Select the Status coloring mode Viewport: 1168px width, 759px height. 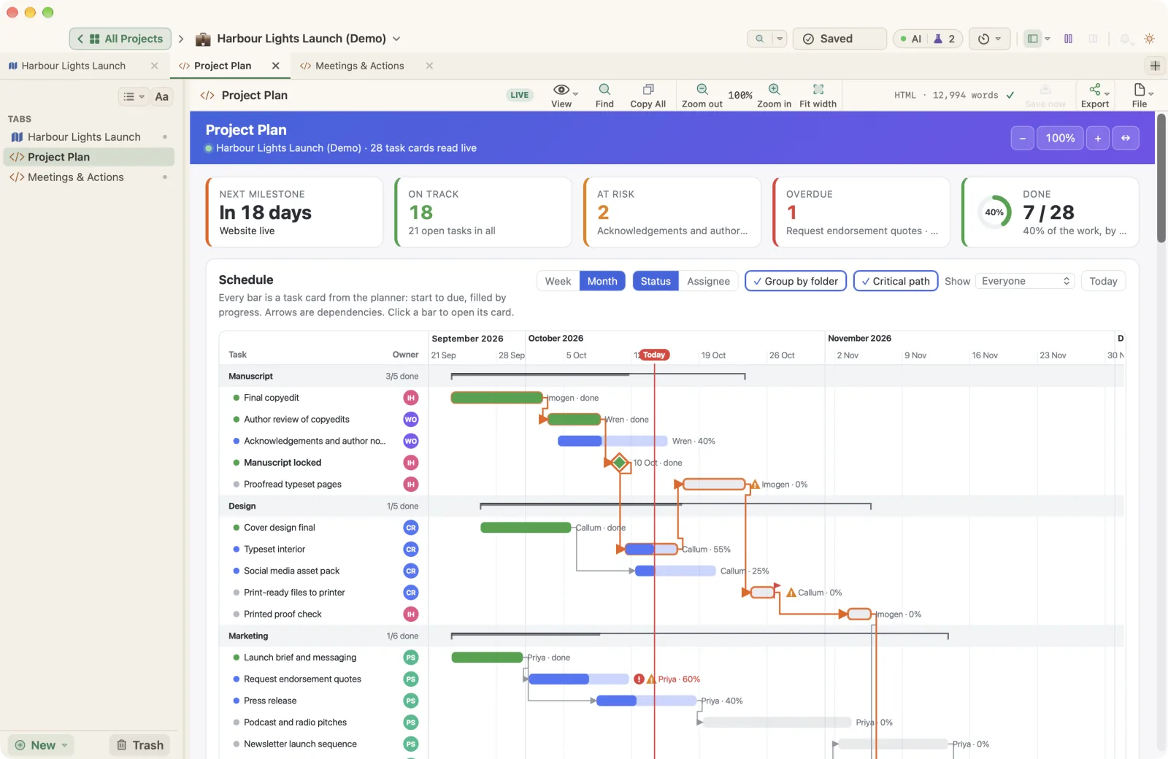pyautogui.click(x=656, y=281)
